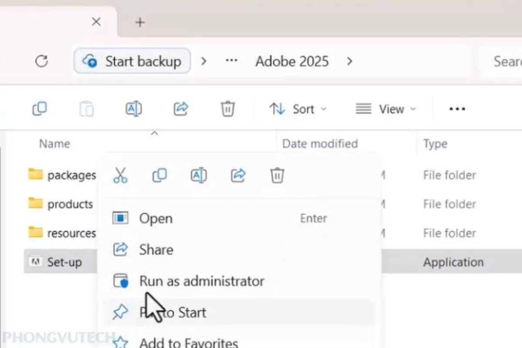This screenshot has width=522, height=348.
Task: Click the Copy icon in the top toolbar
Action: point(40,109)
